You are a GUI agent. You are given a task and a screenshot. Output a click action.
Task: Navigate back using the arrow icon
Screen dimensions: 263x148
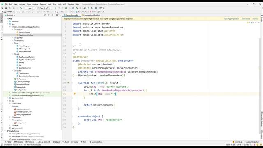pos(14,8)
